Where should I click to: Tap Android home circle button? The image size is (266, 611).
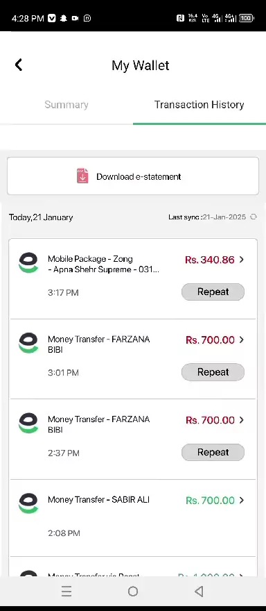tap(133, 592)
